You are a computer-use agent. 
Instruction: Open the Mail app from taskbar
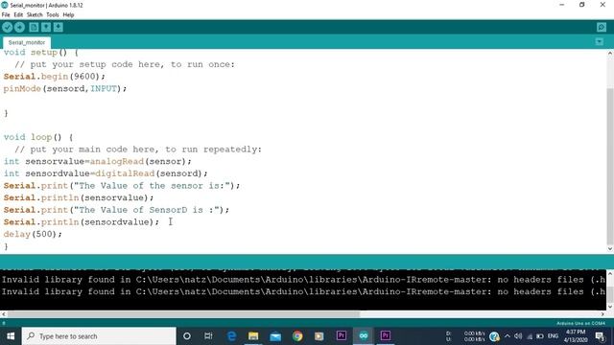275,336
